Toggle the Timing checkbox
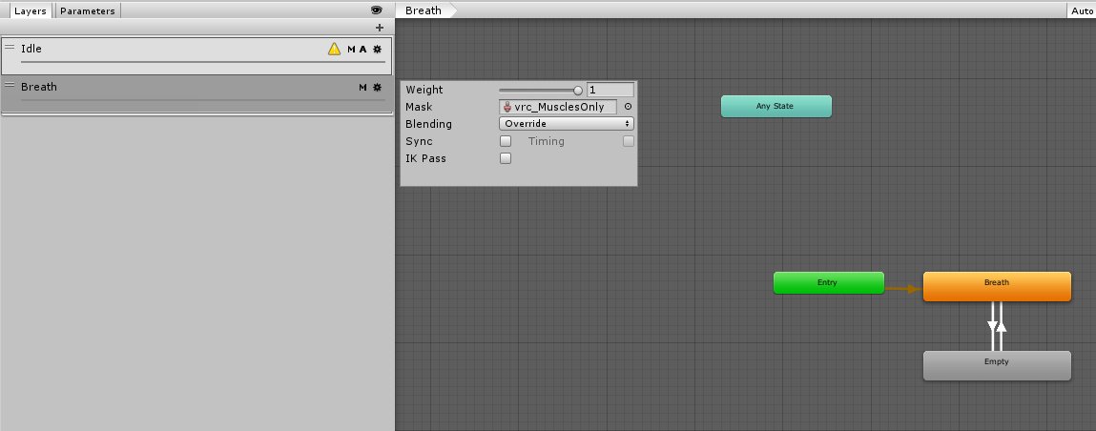Image resolution: width=1096 pixels, height=431 pixels. [x=629, y=141]
